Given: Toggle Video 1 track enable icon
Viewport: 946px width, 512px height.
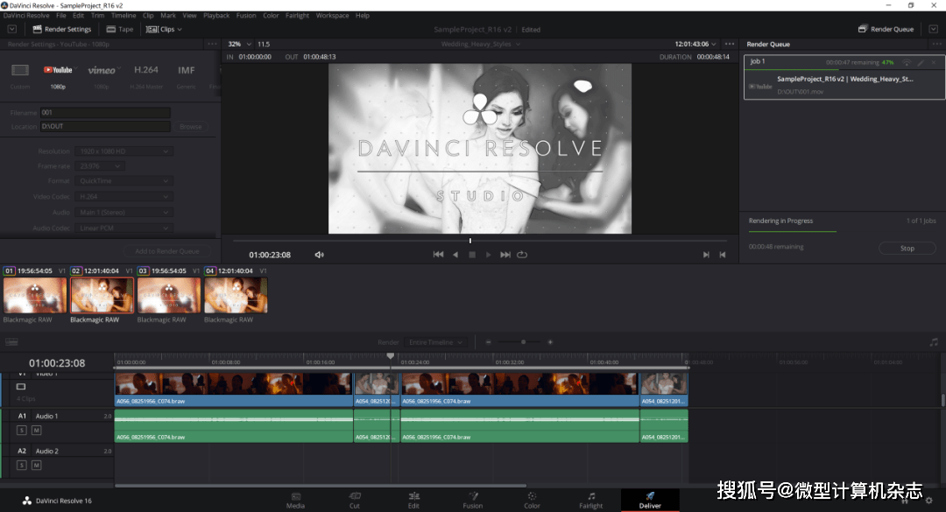Looking at the screenshot, I should click(x=20, y=387).
